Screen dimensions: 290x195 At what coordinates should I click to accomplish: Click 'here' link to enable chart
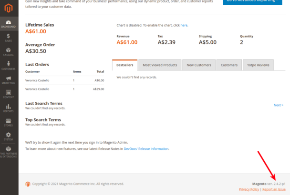click(x=184, y=25)
